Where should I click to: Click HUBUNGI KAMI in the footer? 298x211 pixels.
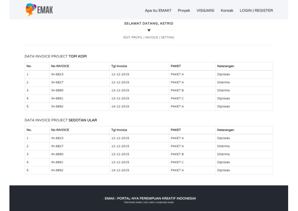pyautogui.click(x=165, y=202)
